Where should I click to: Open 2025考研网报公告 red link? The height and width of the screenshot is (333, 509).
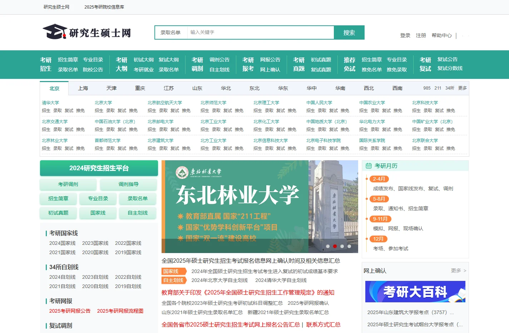70,311
